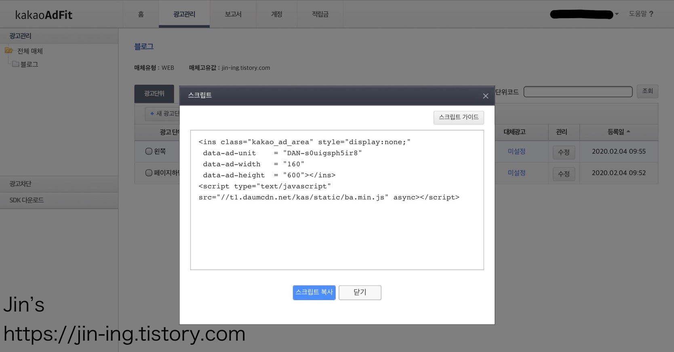Click the 스크립트 복사 button
Screen dimensions: 674x352
(x=314, y=292)
